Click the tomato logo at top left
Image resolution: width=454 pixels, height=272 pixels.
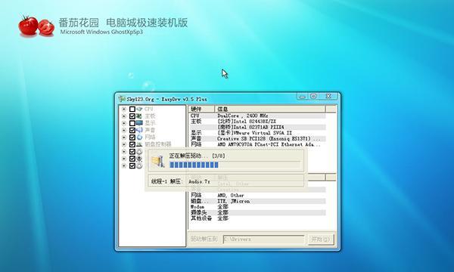[36, 26]
